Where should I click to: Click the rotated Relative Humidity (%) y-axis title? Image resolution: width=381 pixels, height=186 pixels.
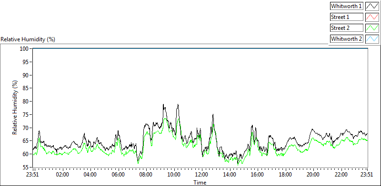coord(15,108)
